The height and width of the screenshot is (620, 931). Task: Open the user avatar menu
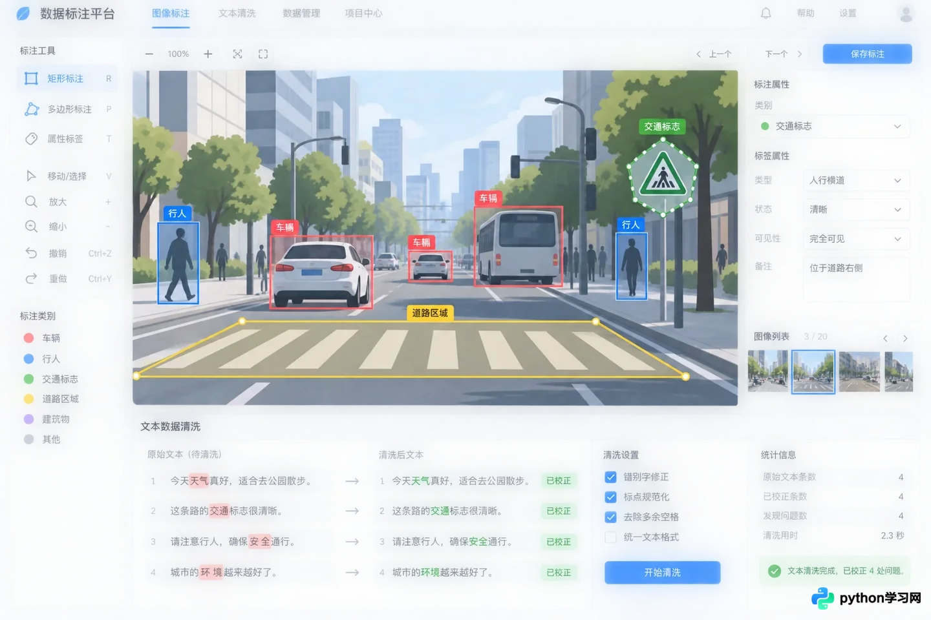coord(906,14)
